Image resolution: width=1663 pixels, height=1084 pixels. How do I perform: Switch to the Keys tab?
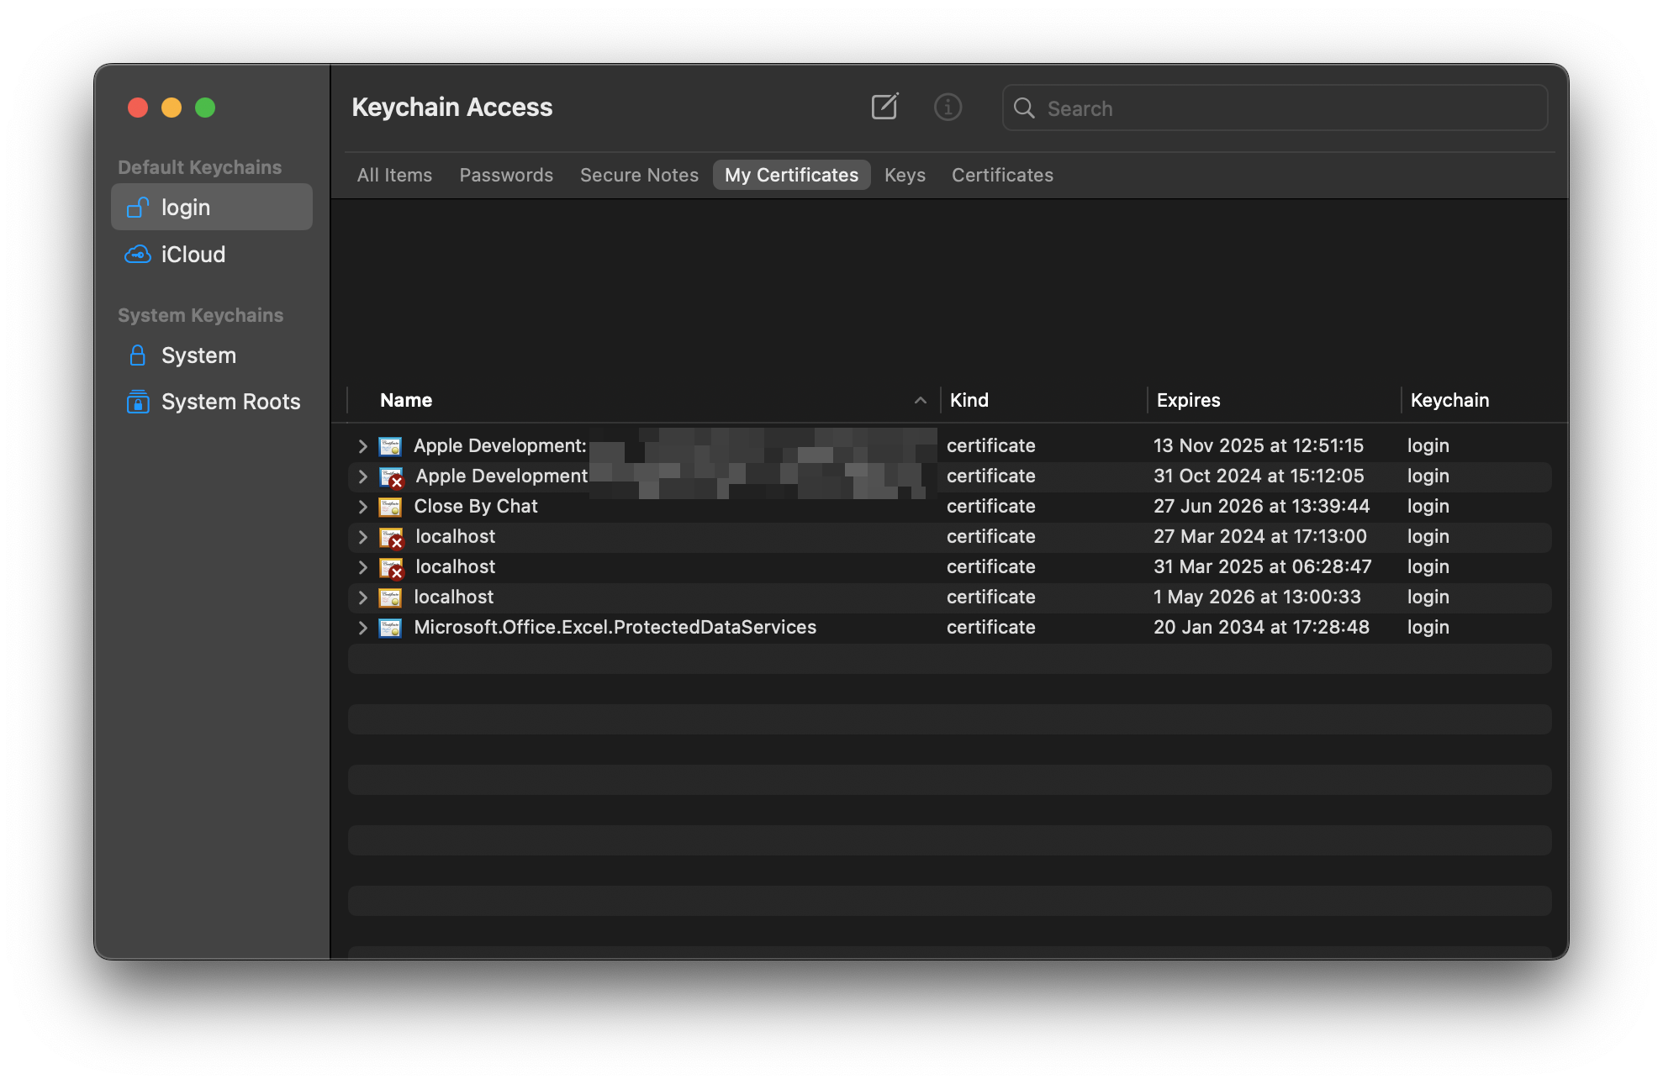904,175
